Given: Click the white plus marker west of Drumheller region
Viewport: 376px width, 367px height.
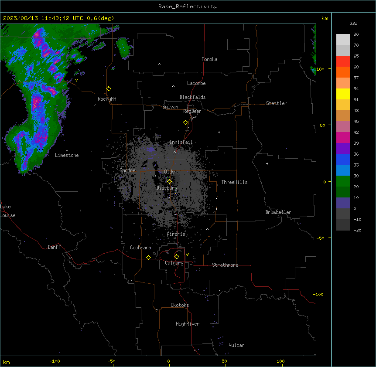Looking at the screenshot, I should click(267, 163).
